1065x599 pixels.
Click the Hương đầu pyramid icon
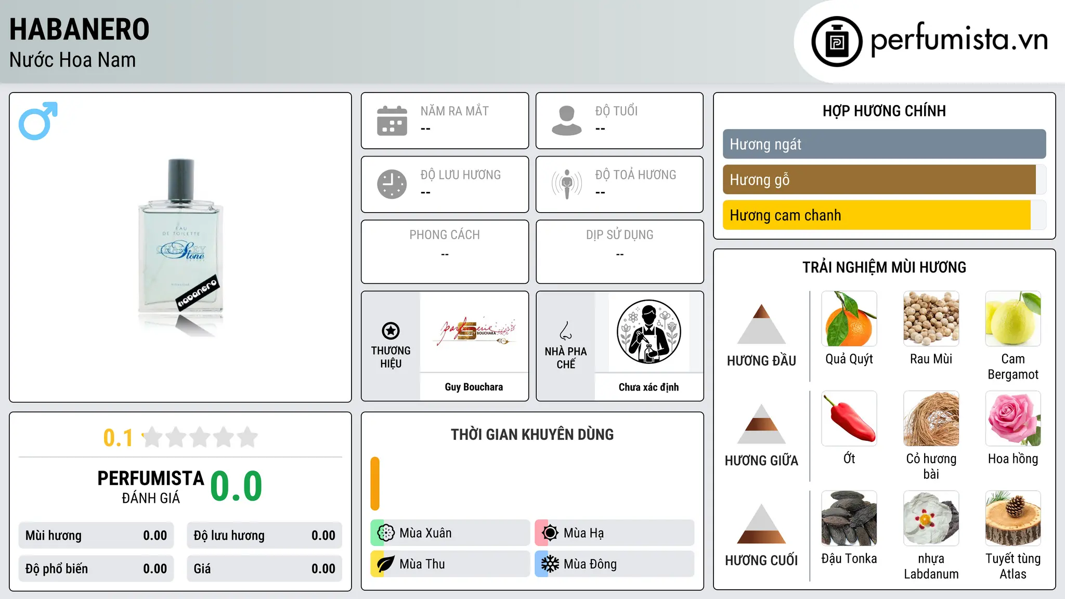(761, 323)
